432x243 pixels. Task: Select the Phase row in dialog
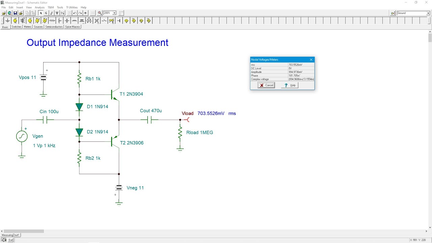coord(282,76)
